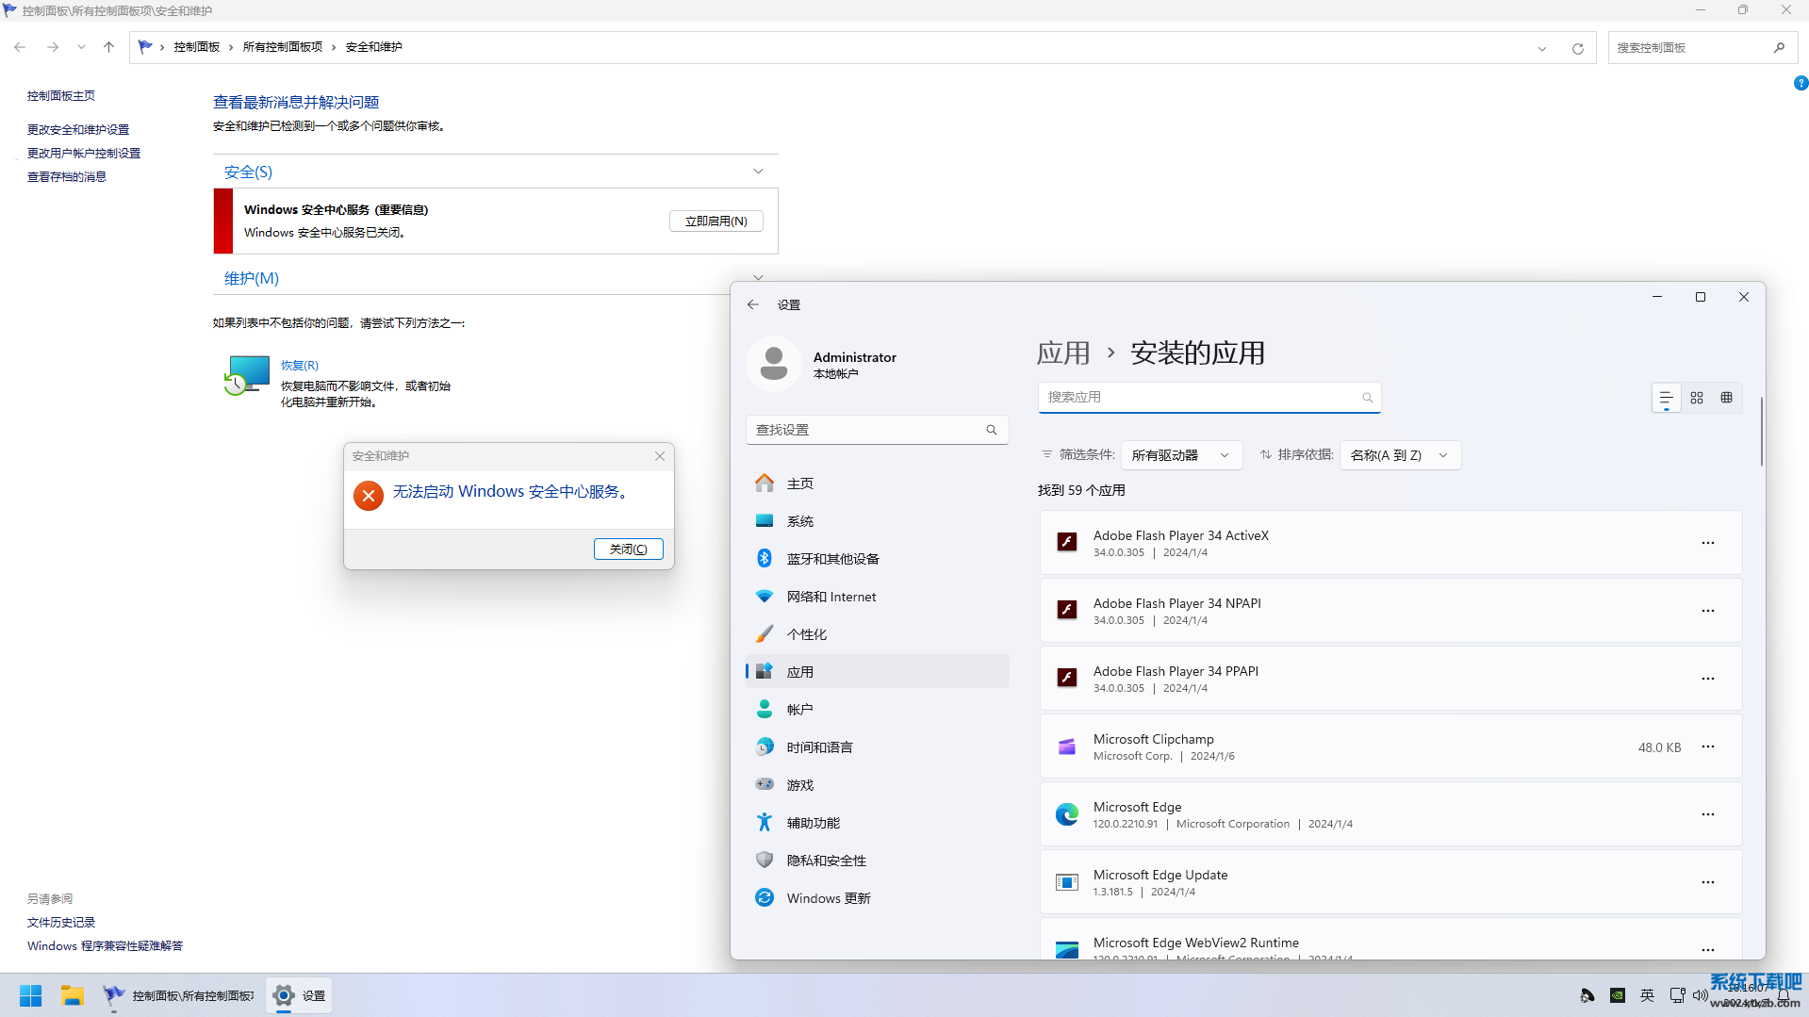Open the 更改用户帐户控制设置 link

tap(84, 153)
